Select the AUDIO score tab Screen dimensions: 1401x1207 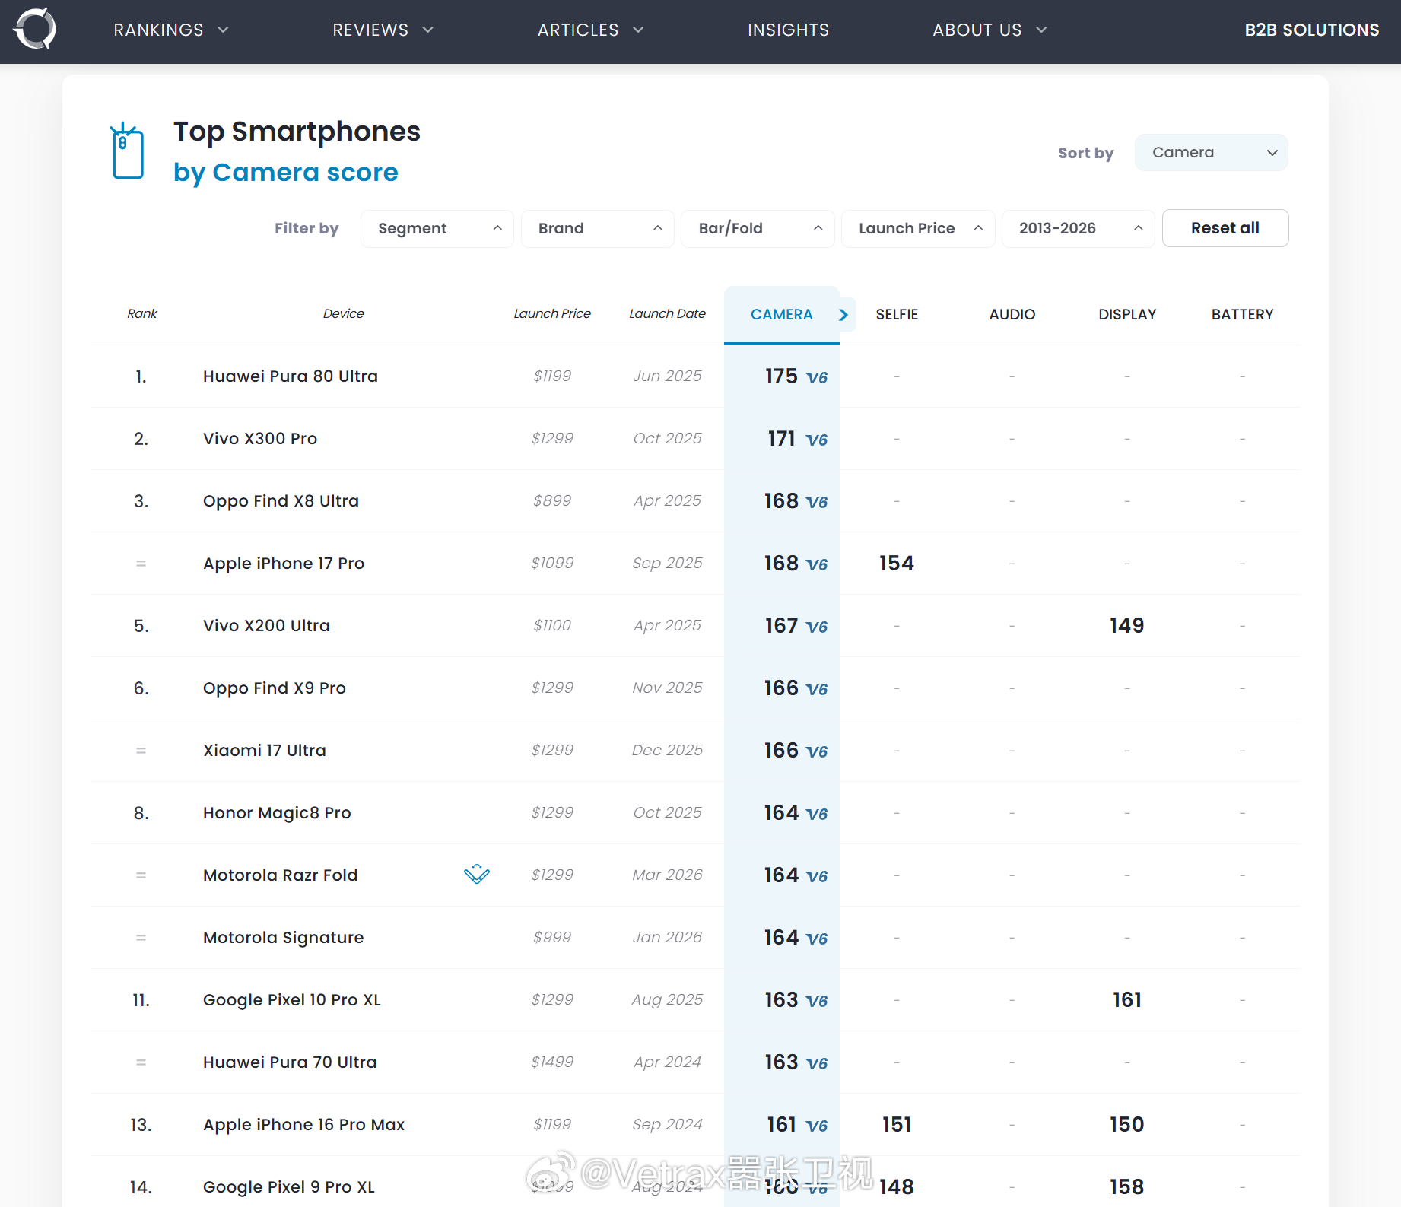pos(1012,314)
